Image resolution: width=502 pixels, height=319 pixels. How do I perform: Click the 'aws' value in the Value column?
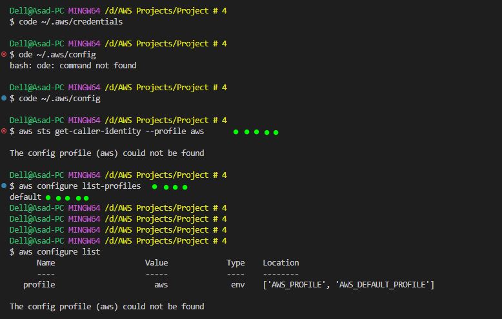[x=161, y=285]
